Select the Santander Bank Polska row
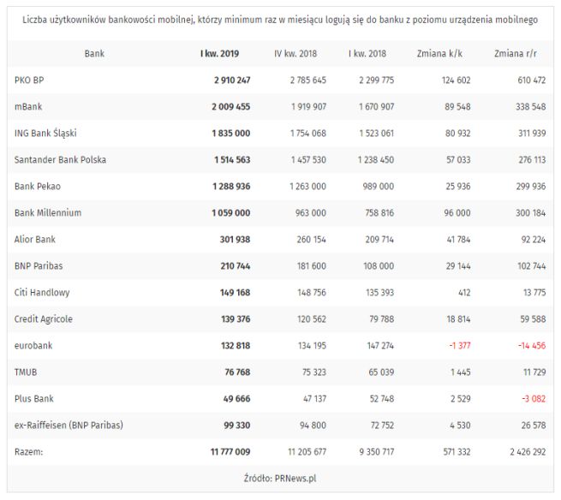Image resolution: width=561 pixels, height=500 pixels. pyautogui.click(x=60, y=159)
